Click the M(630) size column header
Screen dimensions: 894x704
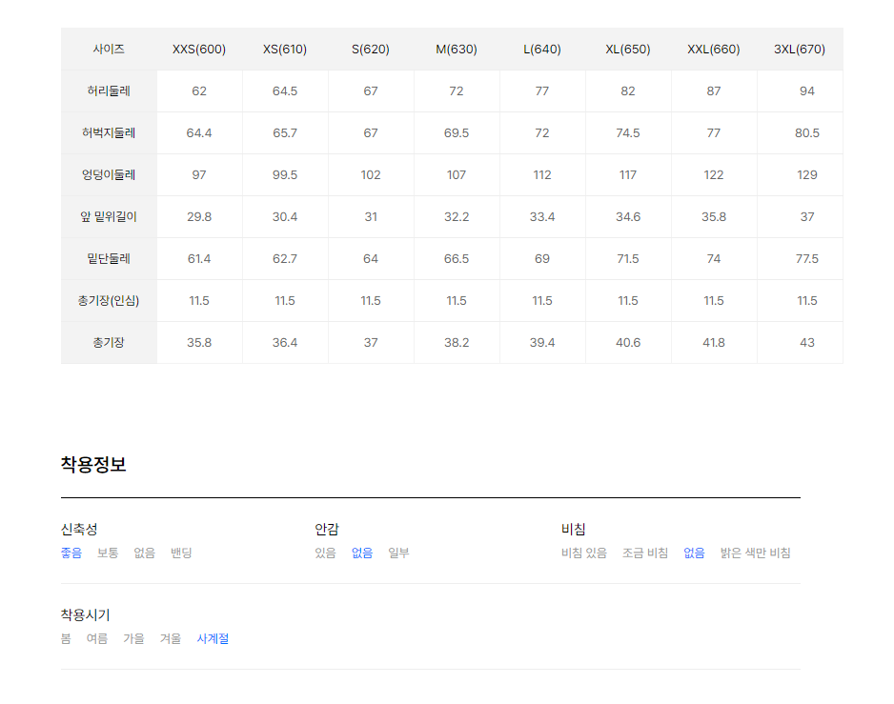[457, 49]
